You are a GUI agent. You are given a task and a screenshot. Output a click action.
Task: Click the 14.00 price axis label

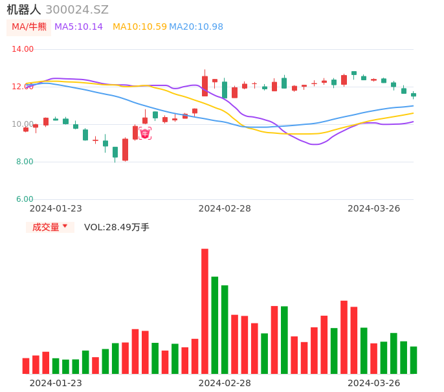click(23, 49)
